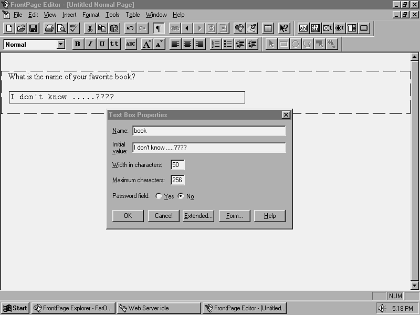This screenshot has width=420, height=315.
Task: Click the Width in characters field
Action: (177, 165)
